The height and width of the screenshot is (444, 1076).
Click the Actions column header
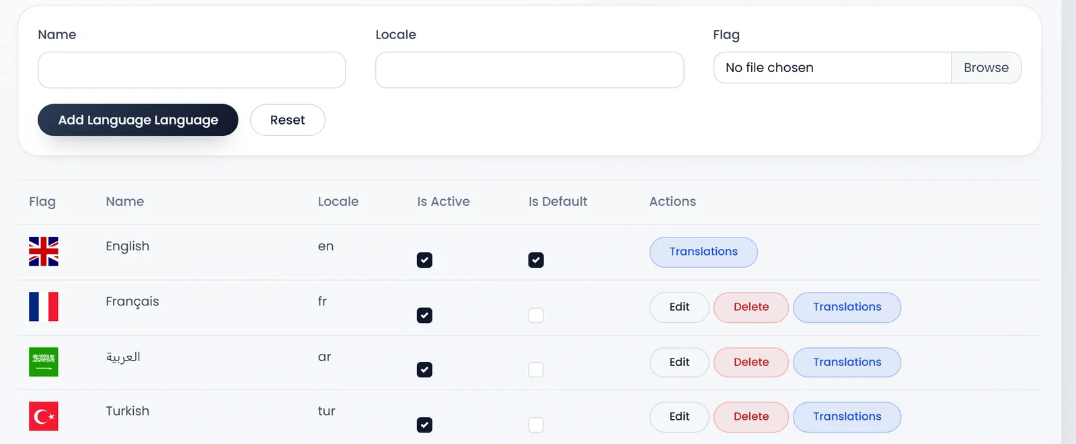(x=672, y=201)
